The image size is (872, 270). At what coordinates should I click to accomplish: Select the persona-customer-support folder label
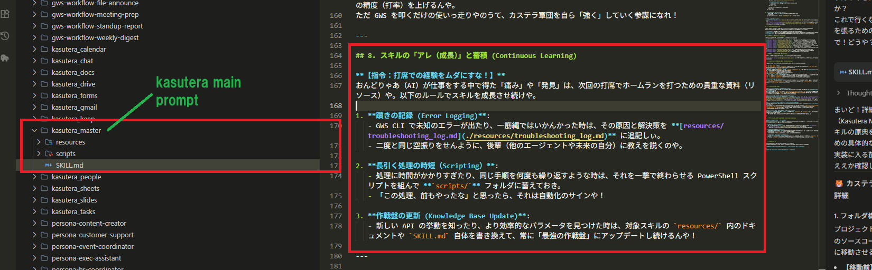tap(92, 235)
